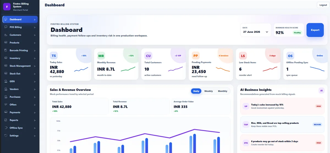Click the CU Total Customers badge
Screen dimensions: 330x153
[148, 56]
